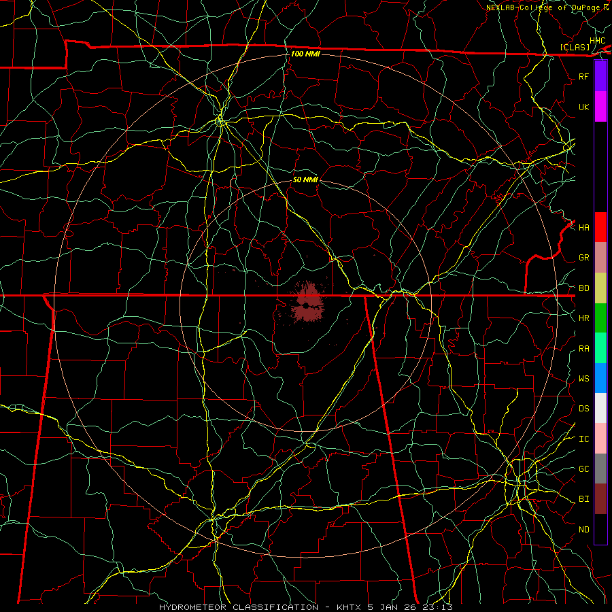Click the UK magenta legend swatch
This screenshot has height=612, width=612.
[x=600, y=107]
